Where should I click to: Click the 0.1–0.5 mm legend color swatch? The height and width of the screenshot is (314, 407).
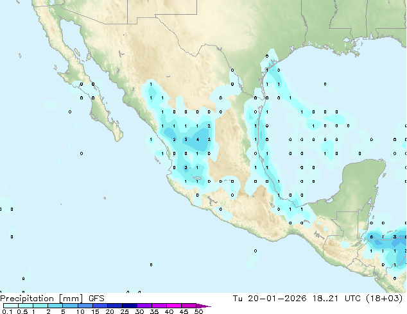coord(11,306)
